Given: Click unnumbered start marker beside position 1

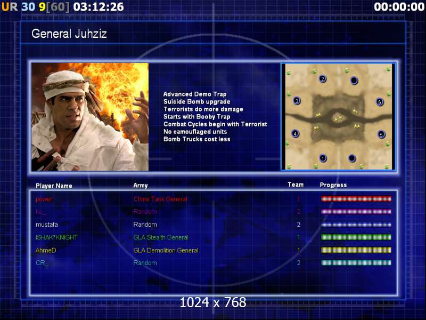Looking at the screenshot, I should 352,158.
